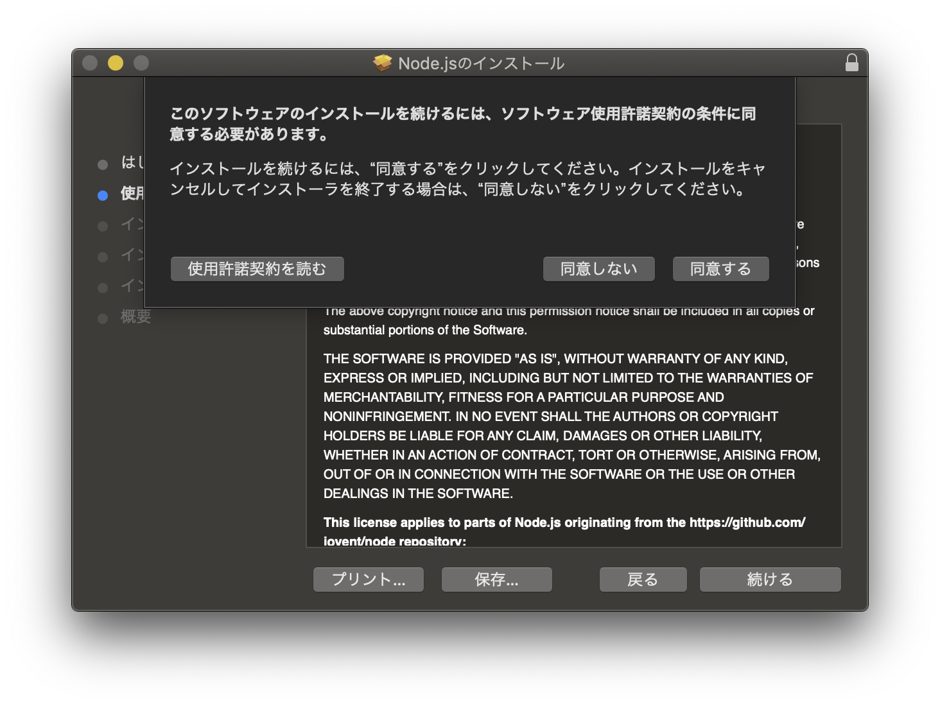Click the lock icon in title bar

click(852, 62)
